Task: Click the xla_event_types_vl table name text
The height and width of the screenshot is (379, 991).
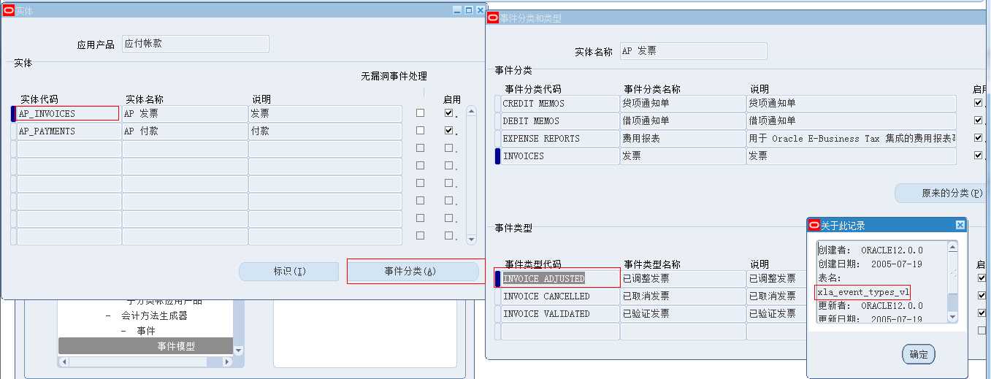Action: [x=863, y=292]
